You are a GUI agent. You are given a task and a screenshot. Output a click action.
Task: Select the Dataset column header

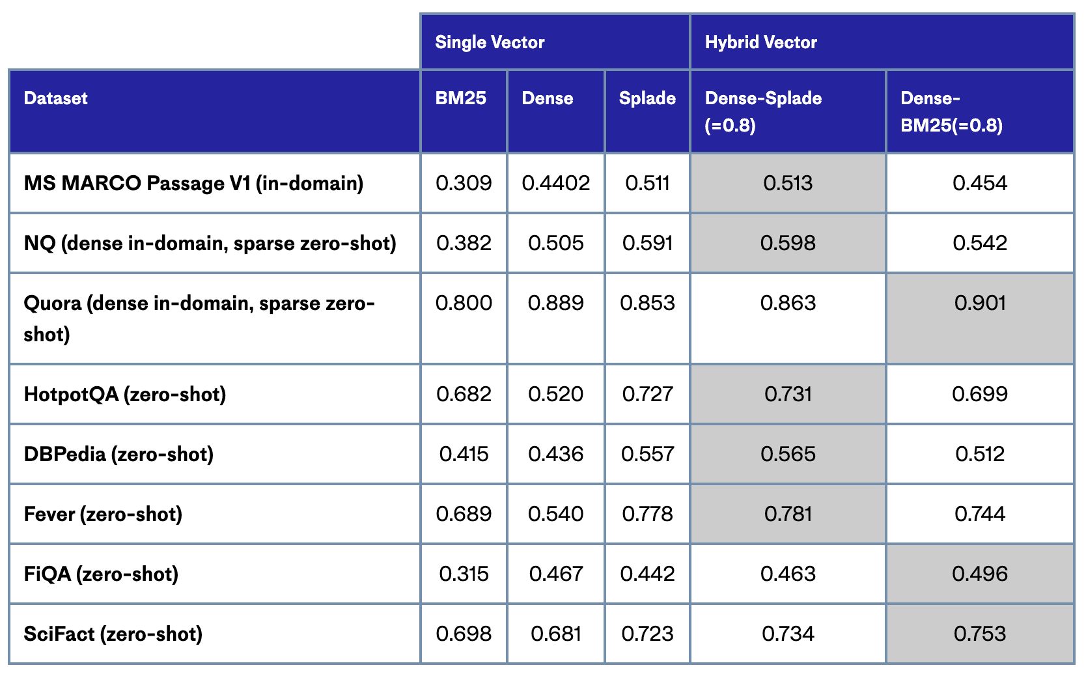[x=56, y=98]
